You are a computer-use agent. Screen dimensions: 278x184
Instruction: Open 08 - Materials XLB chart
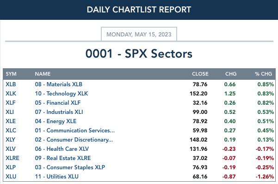[x=59, y=84]
